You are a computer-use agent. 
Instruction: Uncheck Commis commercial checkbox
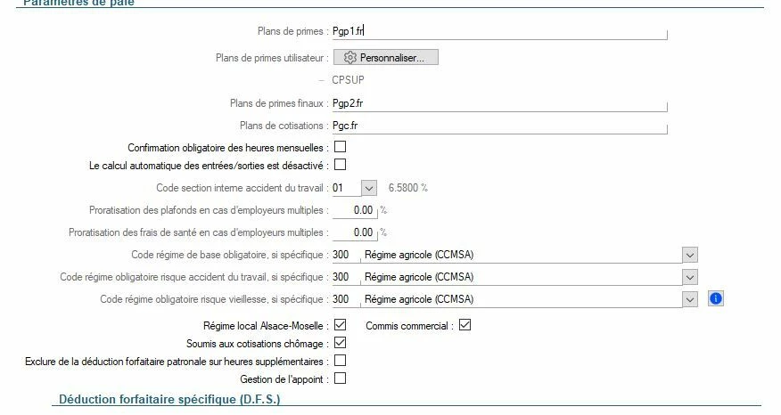[x=464, y=326]
